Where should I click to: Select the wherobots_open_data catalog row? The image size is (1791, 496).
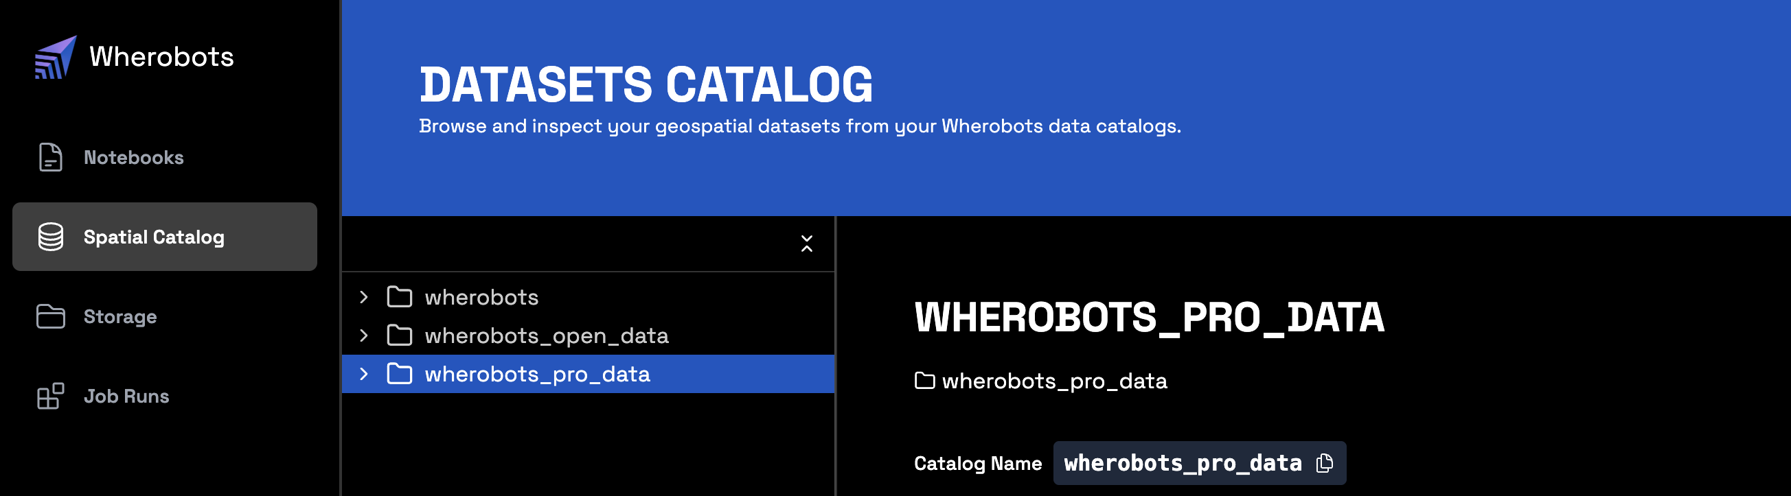589,335
